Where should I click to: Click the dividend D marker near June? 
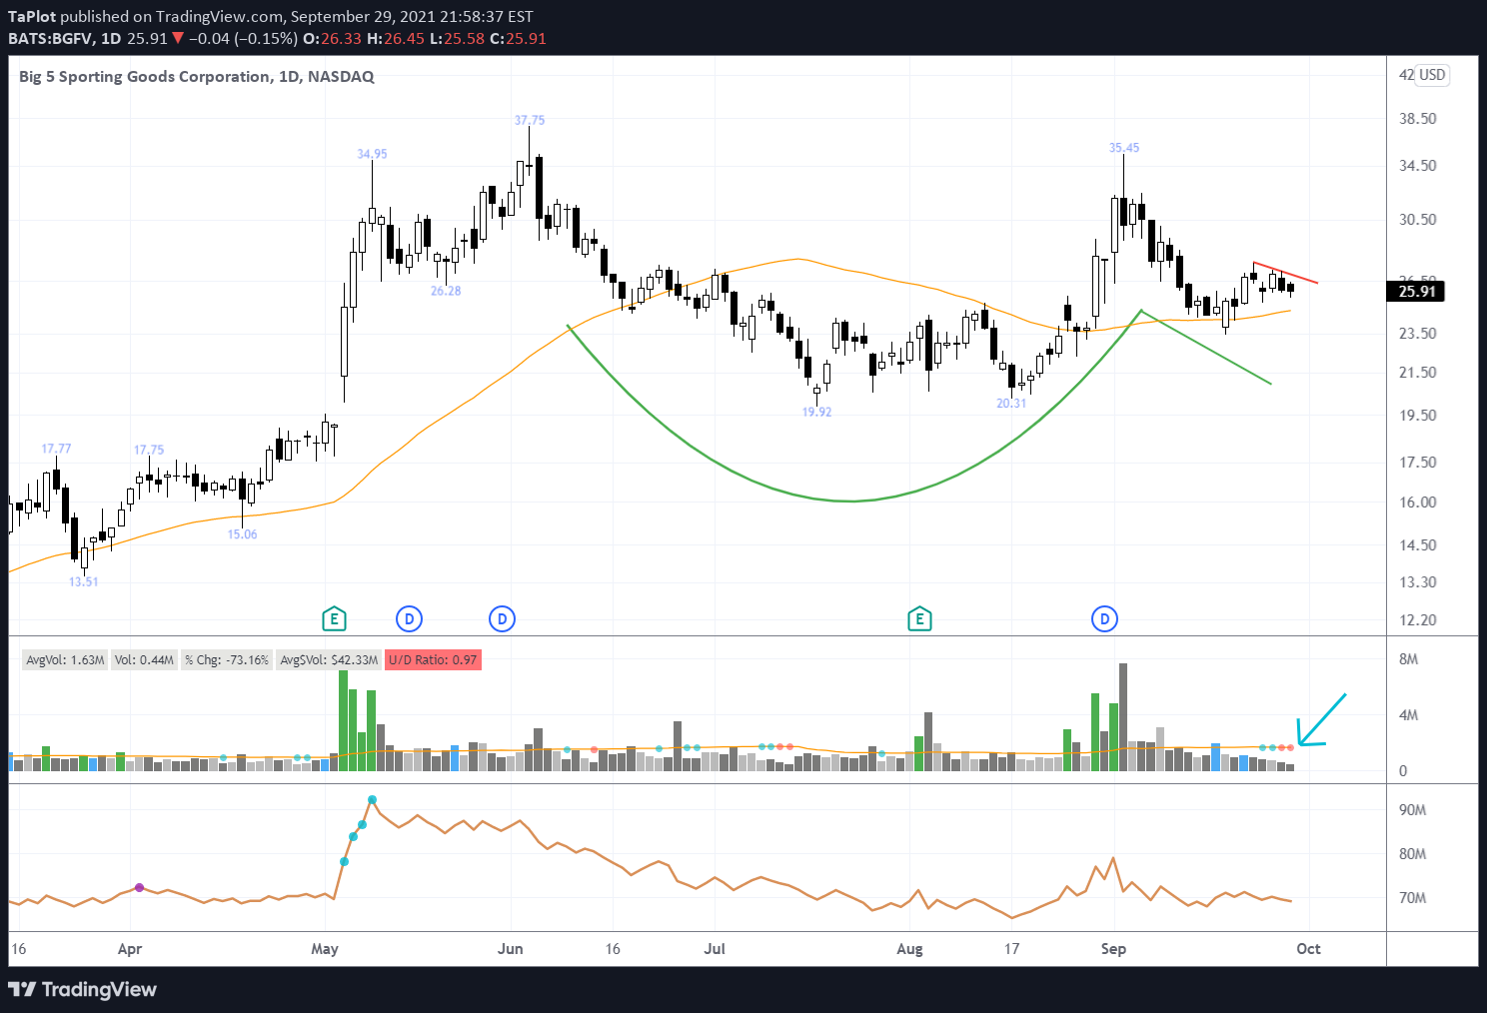point(503,619)
